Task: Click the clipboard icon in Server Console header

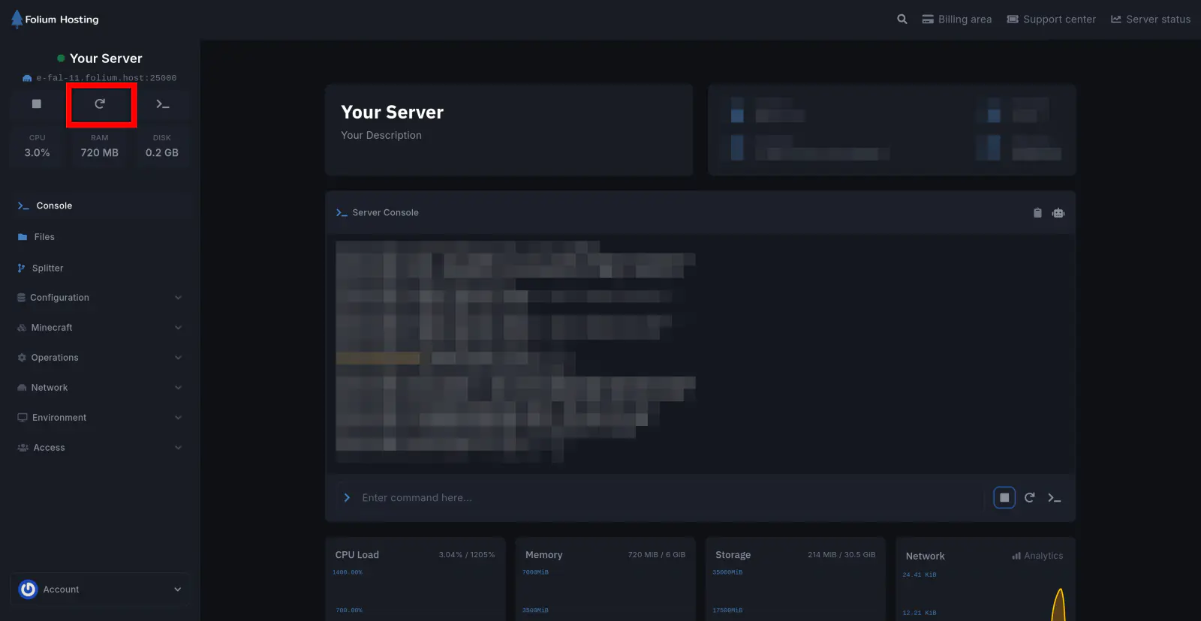Action: (1037, 213)
